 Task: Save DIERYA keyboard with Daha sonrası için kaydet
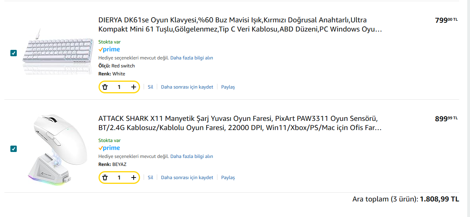coord(187,87)
